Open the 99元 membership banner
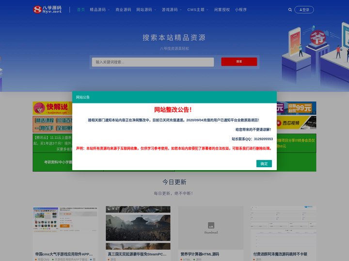Image resolution: width=349 pixels, height=261 pixels. click(x=296, y=108)
